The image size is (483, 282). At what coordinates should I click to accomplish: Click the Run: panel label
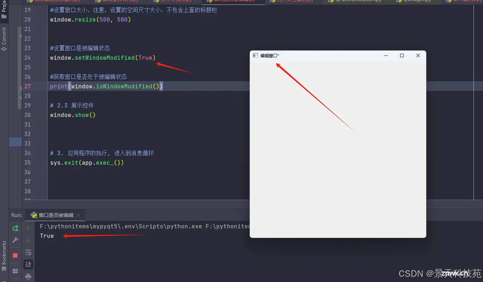point(17,215)
